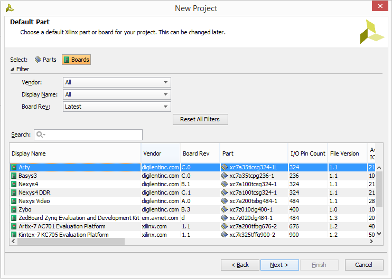Proceed with the Next button
Viewport: 392px width, 279px height.
pos(279,265)
